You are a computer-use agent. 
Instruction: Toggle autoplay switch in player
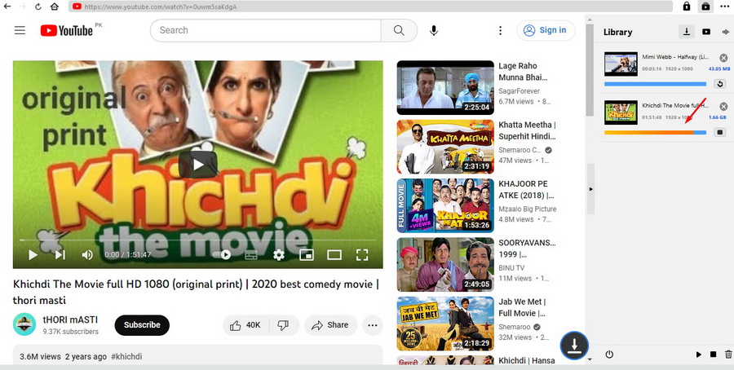(222, 255)
